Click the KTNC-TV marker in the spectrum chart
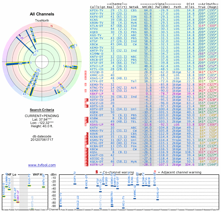The width and height of the screenshot is (221, 212). [x=60, y=206]
